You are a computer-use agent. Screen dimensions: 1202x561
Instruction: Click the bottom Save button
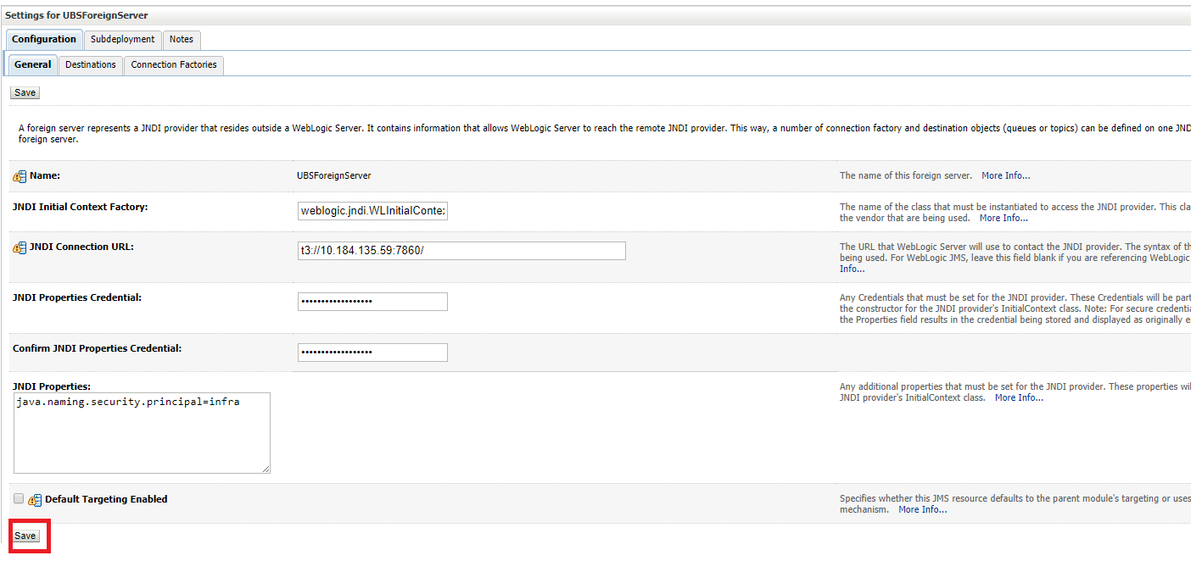(25, 536)
